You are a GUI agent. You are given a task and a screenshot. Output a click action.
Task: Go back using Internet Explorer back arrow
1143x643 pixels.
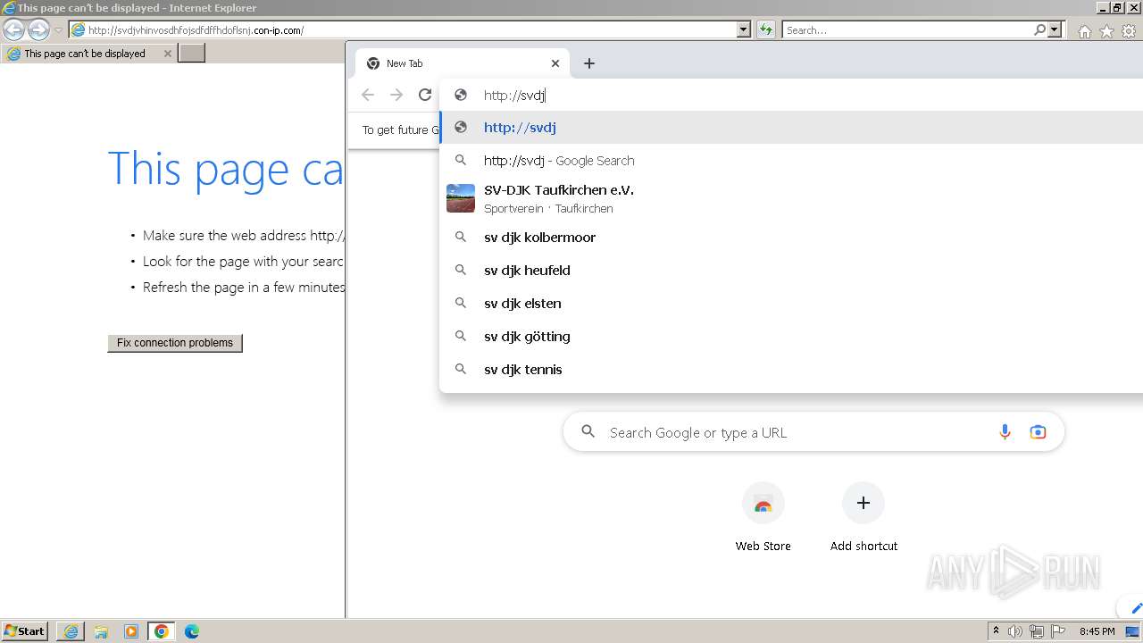tap(13, 30)
